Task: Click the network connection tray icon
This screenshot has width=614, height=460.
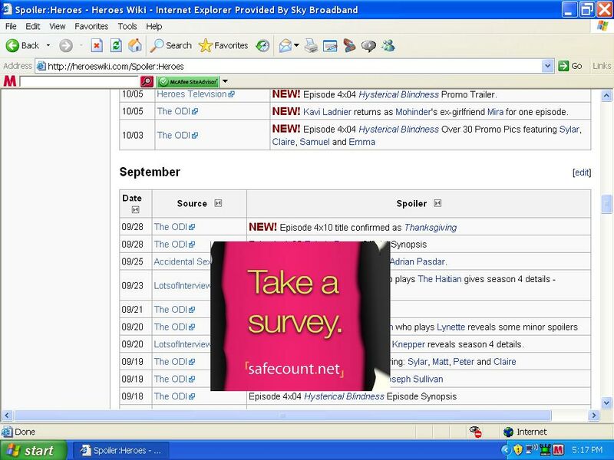Action: 531,450
